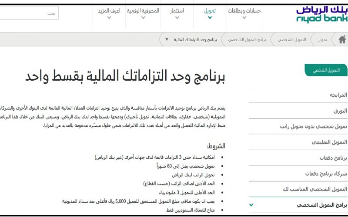Viewport: 348px width, 217px height.
Task: Focus the بحث search field
Action: pos(29,13)
